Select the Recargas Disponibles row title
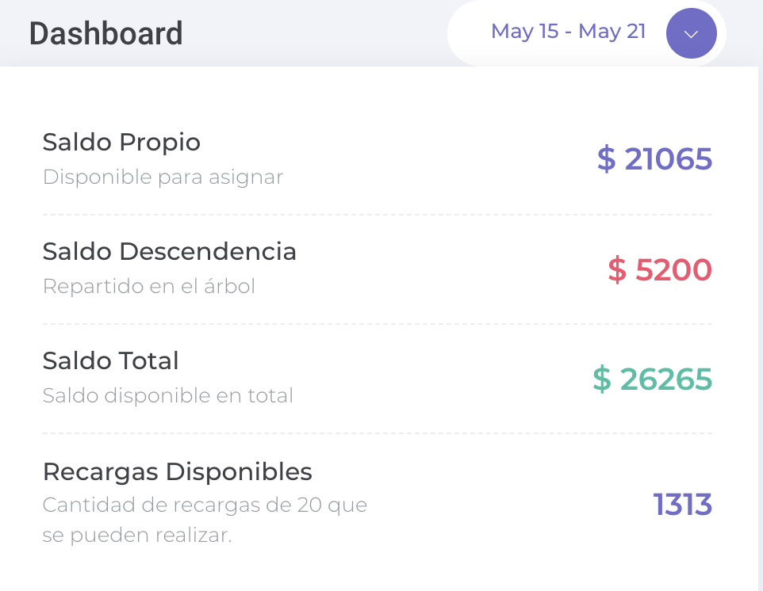 [x=178, y=471]
